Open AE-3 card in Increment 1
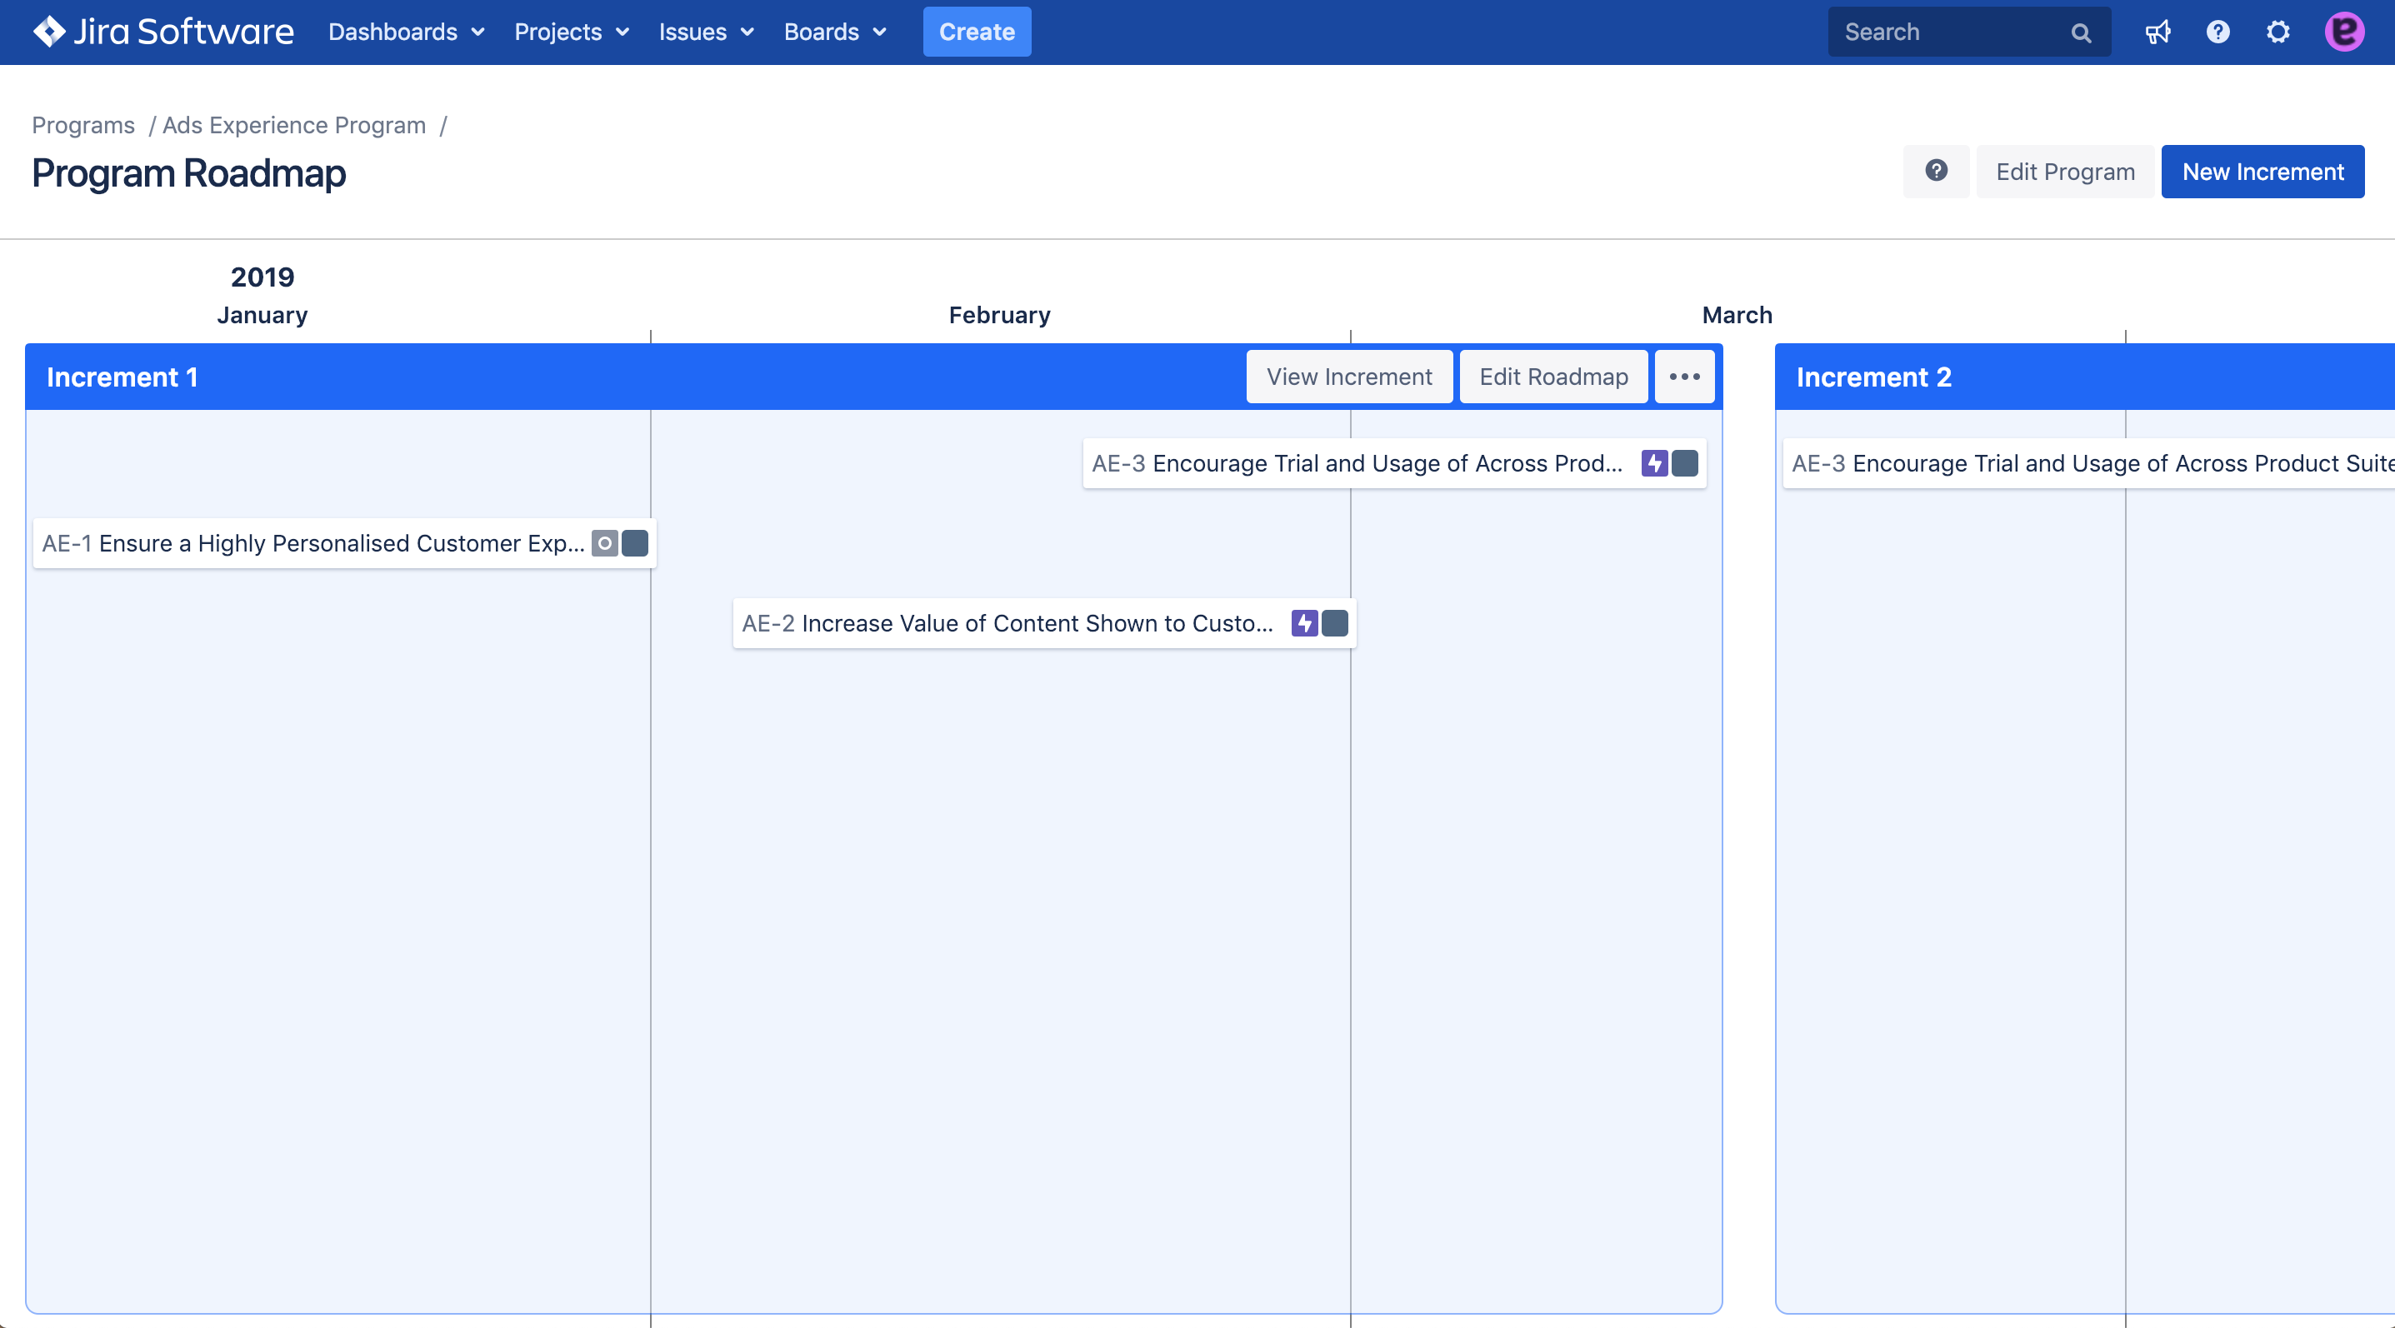Viewport: 2395px width, 1328px height. 1395,463
